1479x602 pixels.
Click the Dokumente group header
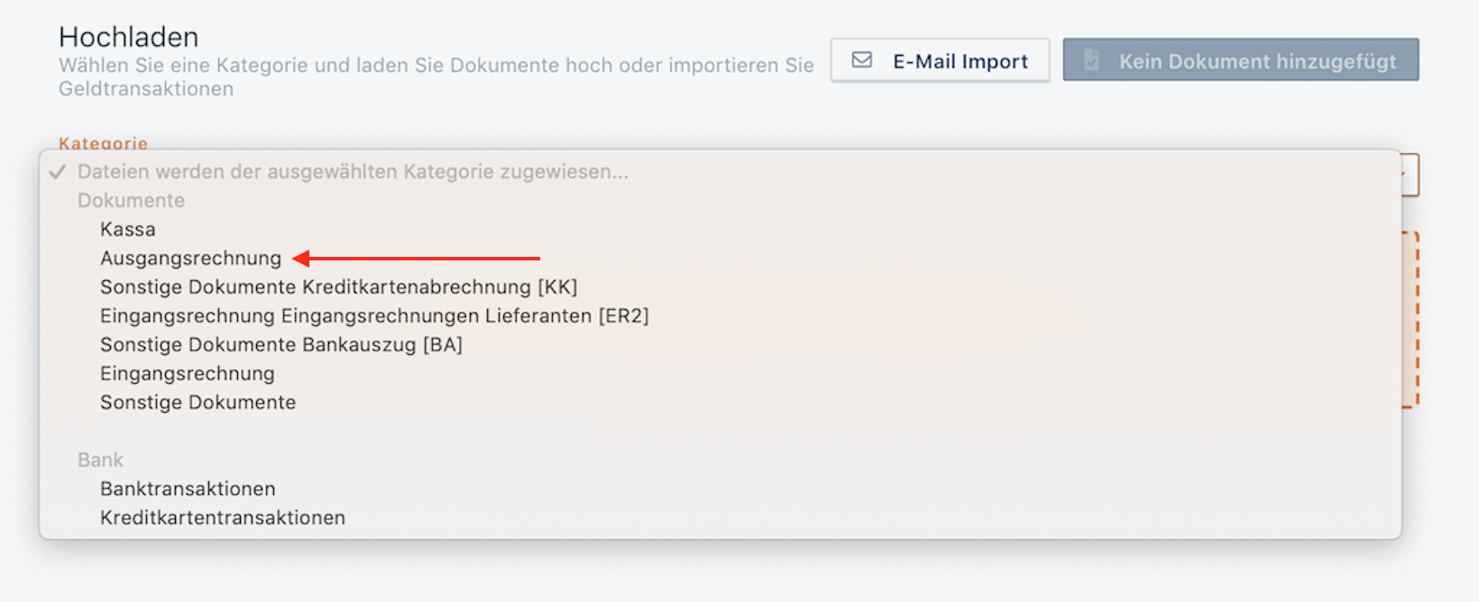click(131, 200)
